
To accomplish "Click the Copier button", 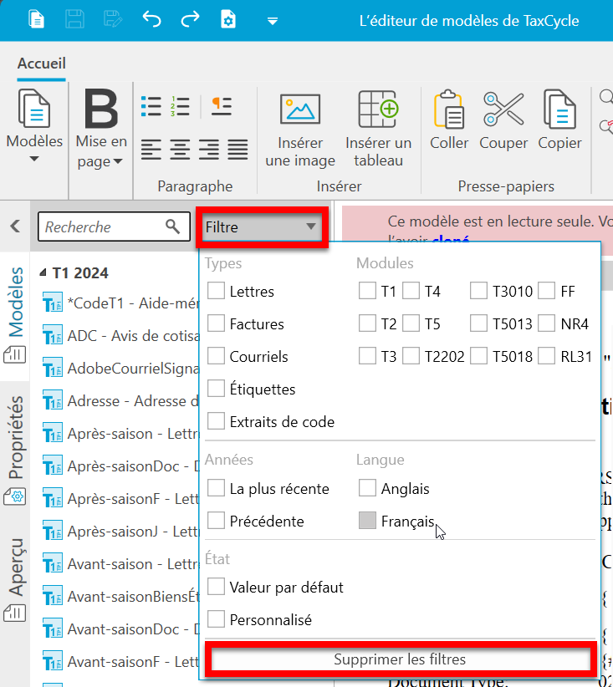I will 559,121.
